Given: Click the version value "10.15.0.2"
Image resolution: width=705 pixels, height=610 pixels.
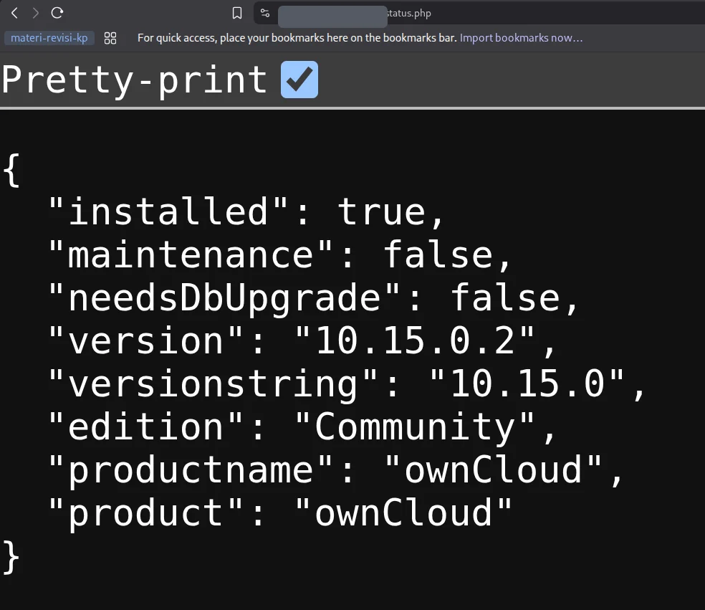Looking at the screenshot, I should (x=415, y=341).
